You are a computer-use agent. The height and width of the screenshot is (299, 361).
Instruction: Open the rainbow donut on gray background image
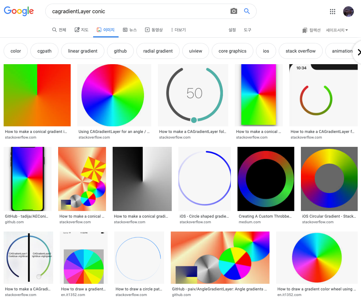pos(329,179)
